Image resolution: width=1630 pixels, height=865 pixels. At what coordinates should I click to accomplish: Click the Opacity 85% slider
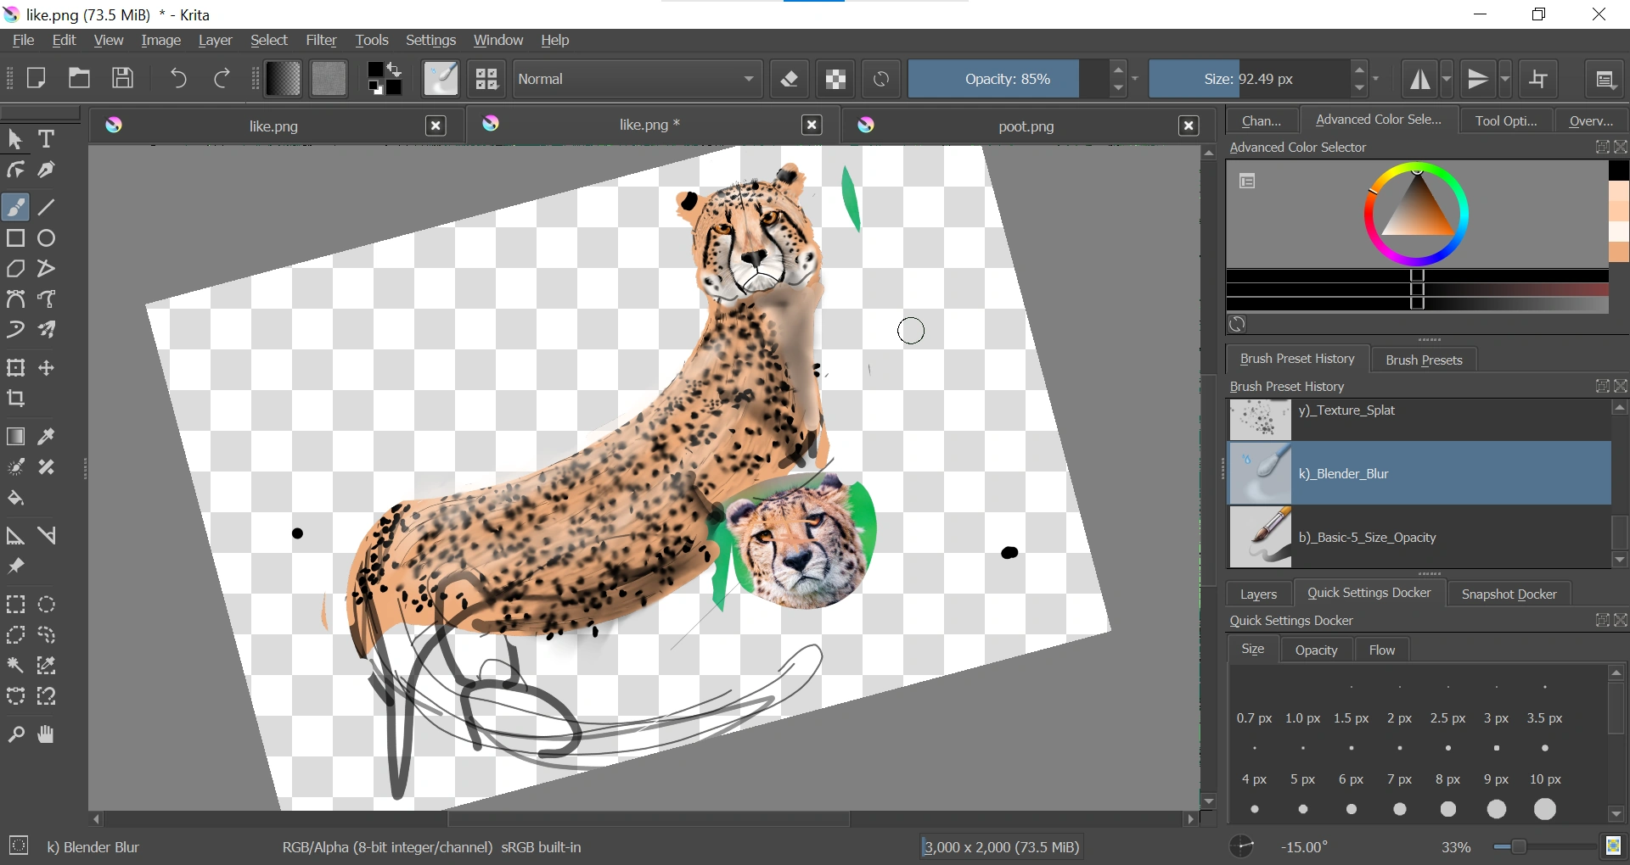click(1007, 79)
